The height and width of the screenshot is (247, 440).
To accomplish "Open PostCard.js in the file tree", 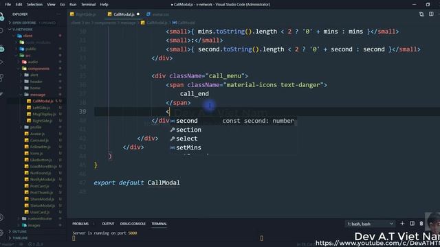I will 39,186.
